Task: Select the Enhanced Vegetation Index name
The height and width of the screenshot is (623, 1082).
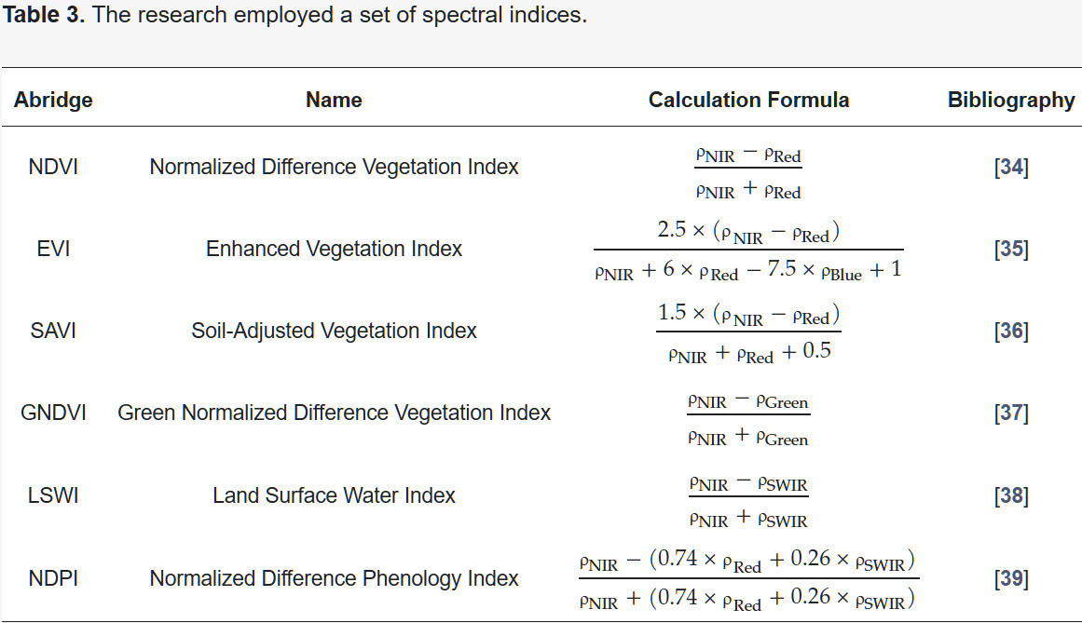Action: tap(334, 250)
